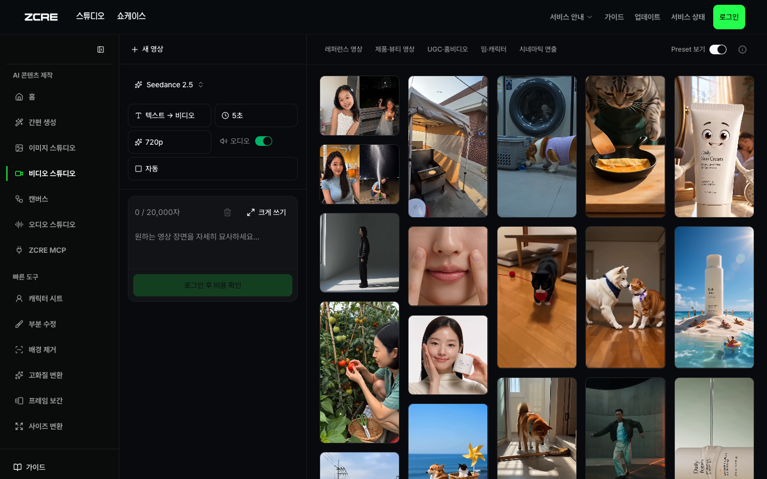
Task: Select the 제품·뷰티 영상 filter tab
Action: pyautogui.click(x=395, y=49)
